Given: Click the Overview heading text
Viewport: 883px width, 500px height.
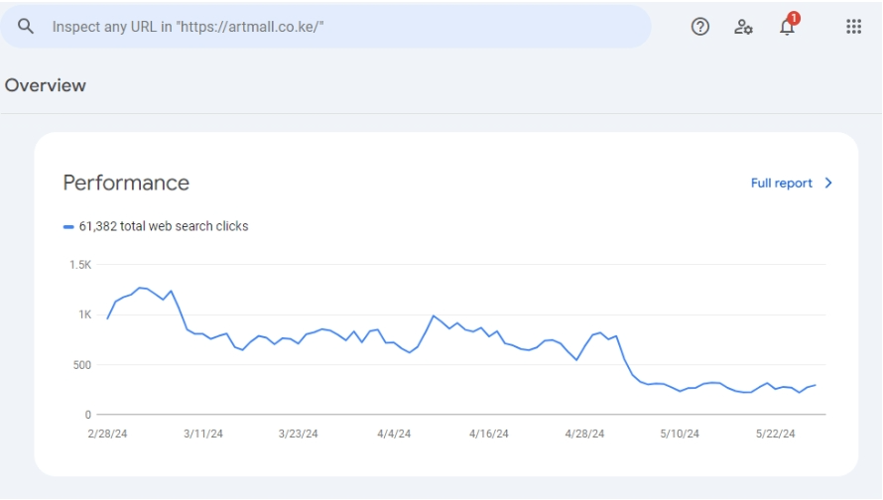Looking at the screenshot, I should tap(46, 85).
